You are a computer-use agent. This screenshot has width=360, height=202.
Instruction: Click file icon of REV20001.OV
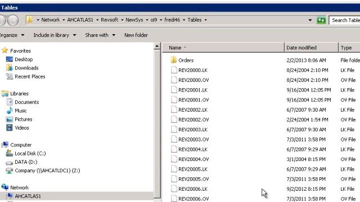(174, 100)
